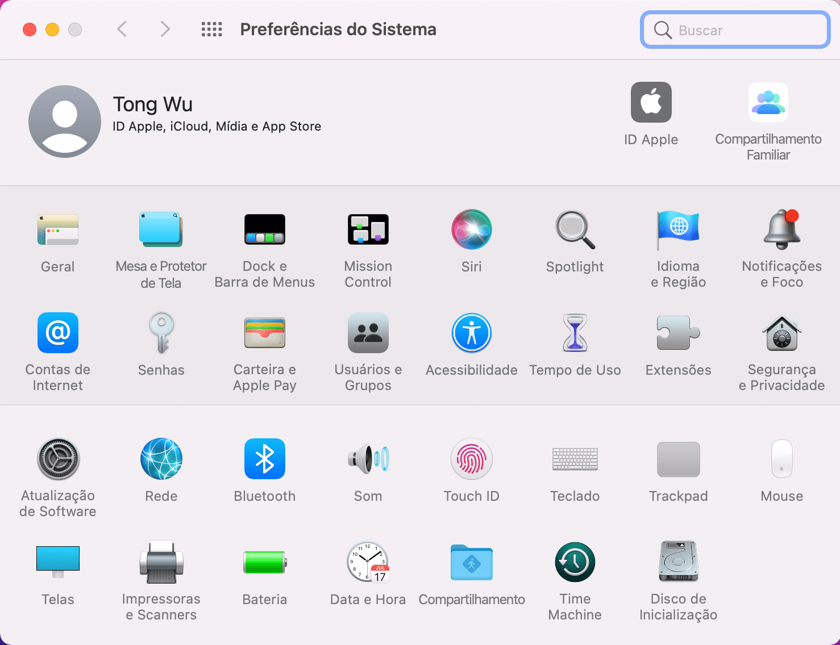Open Disco de Inicialização pane
This screenshot has width=840, height=645.
click(x=678, y=563)
